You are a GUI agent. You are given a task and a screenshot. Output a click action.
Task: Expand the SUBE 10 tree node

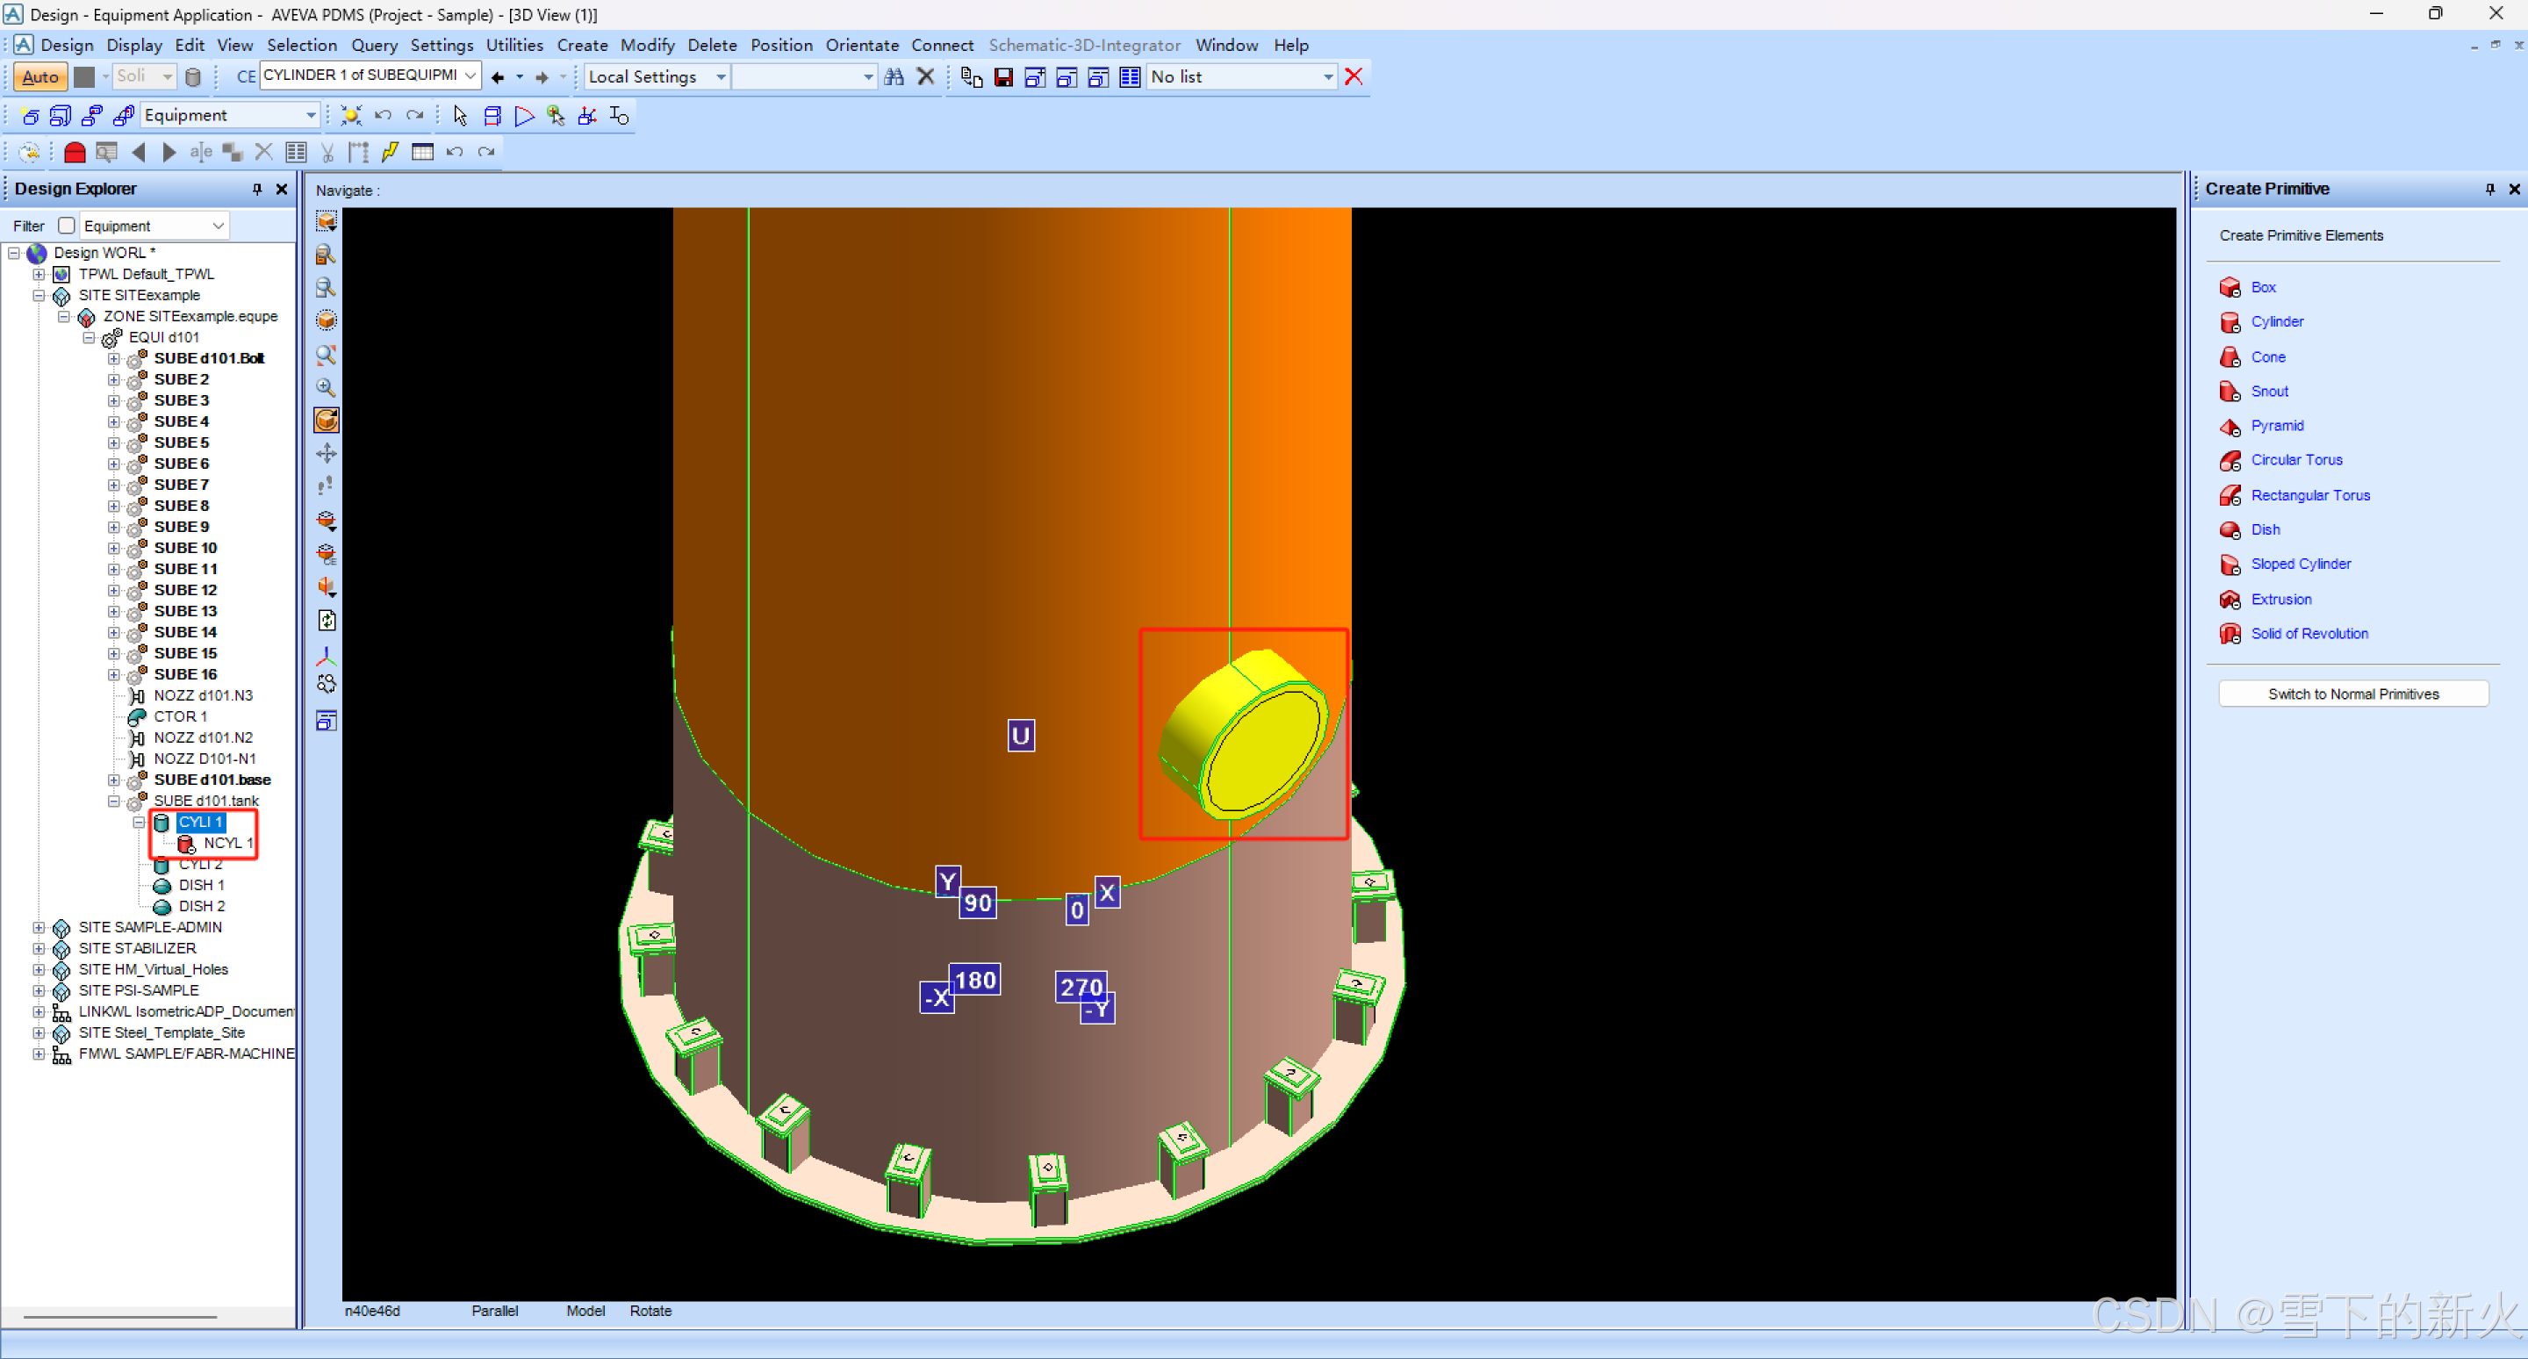(114, 548)
